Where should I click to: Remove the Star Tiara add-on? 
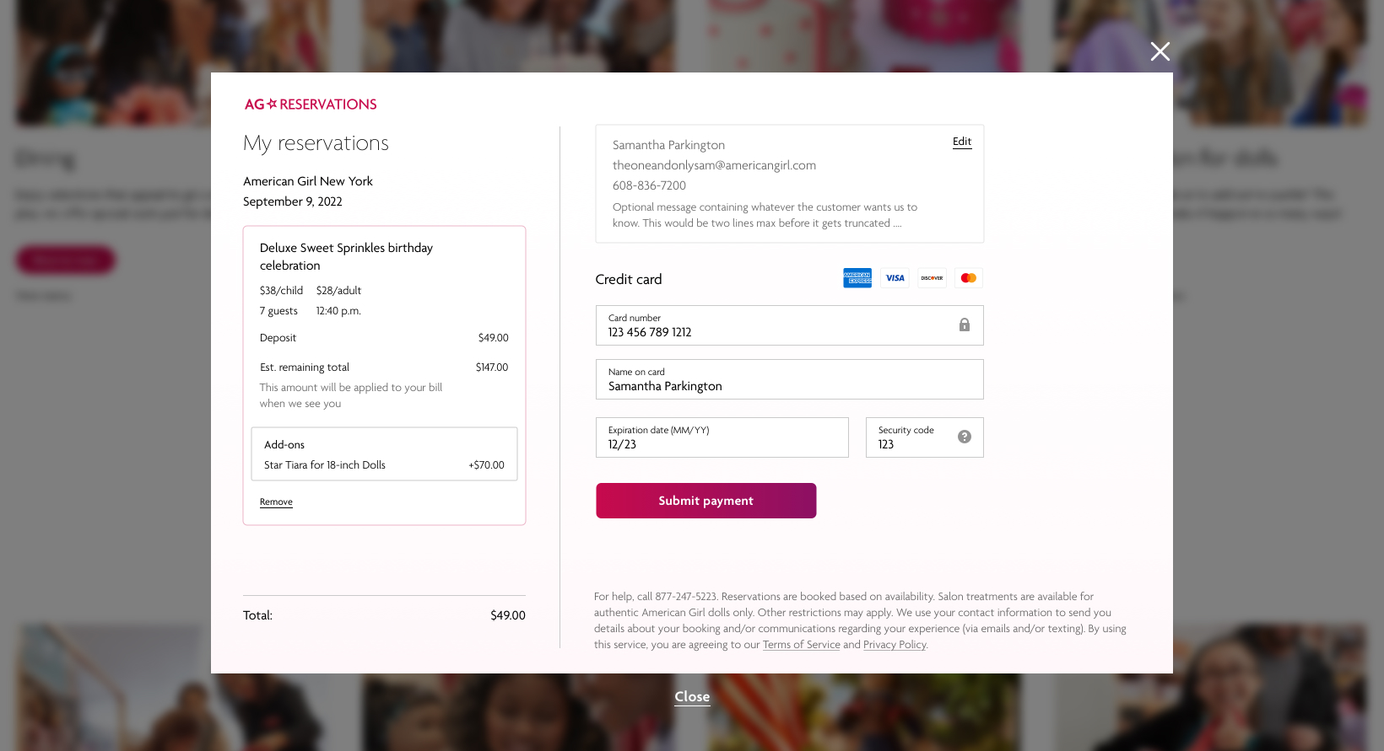pyautogui.click(x=276, y=502)
